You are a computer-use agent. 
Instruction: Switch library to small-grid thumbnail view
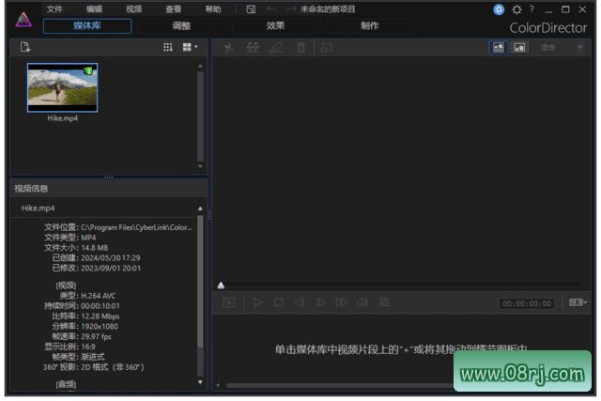pos(168,47)
